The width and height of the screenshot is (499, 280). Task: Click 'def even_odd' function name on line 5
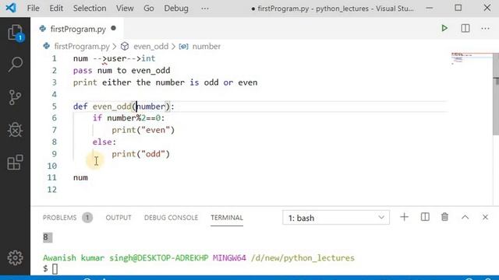111,107
